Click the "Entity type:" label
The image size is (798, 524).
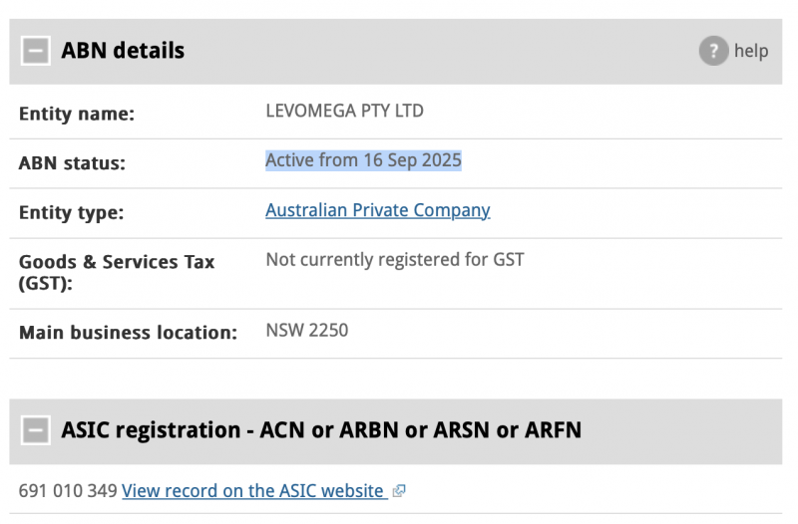click(x=71, y=213)
